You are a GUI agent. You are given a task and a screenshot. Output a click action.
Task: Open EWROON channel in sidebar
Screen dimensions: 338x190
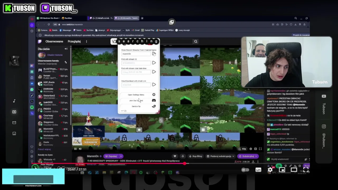coord(53,90)
